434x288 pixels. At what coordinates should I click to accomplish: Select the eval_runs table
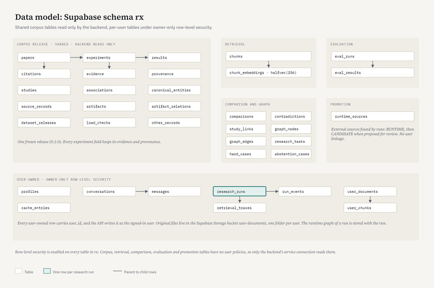tap(373, 56)
